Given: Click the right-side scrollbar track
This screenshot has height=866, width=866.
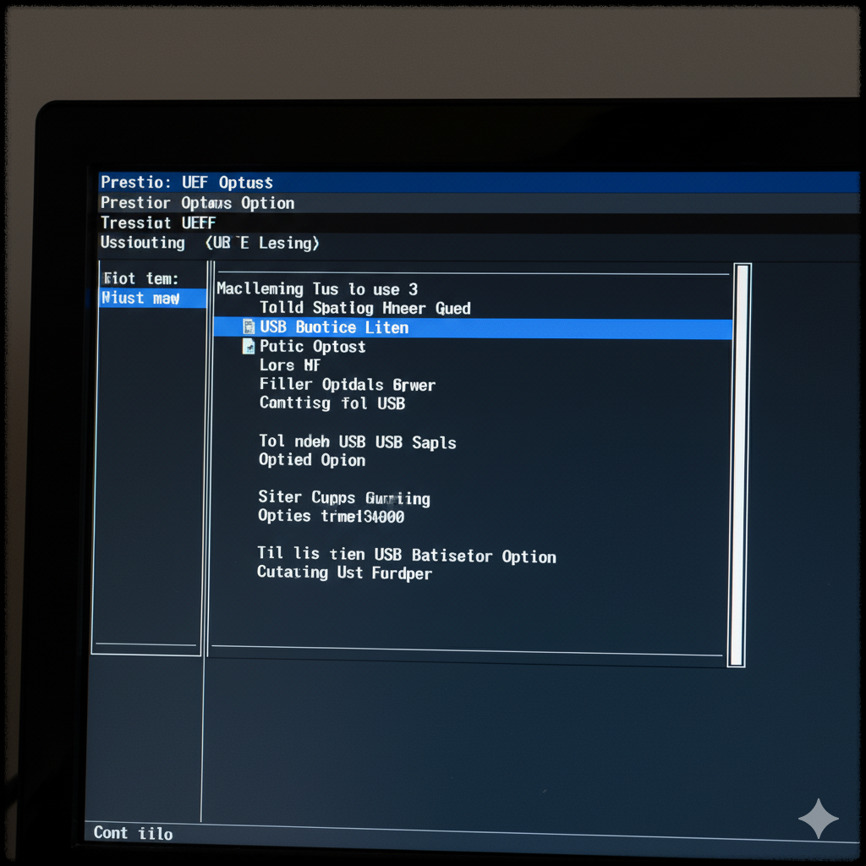Looking at the screenshot, I should click(x=736, y=465).
